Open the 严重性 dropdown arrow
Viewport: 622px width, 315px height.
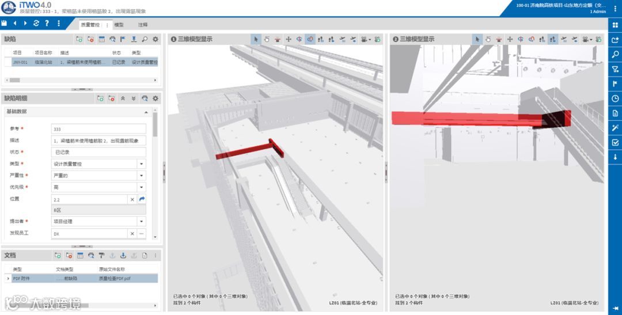142,176
